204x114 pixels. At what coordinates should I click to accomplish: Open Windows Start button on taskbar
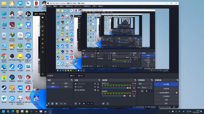click(x=4, y=111)
